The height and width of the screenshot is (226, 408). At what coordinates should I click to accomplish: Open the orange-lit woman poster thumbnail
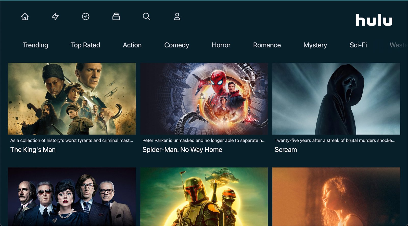point(336,197)
